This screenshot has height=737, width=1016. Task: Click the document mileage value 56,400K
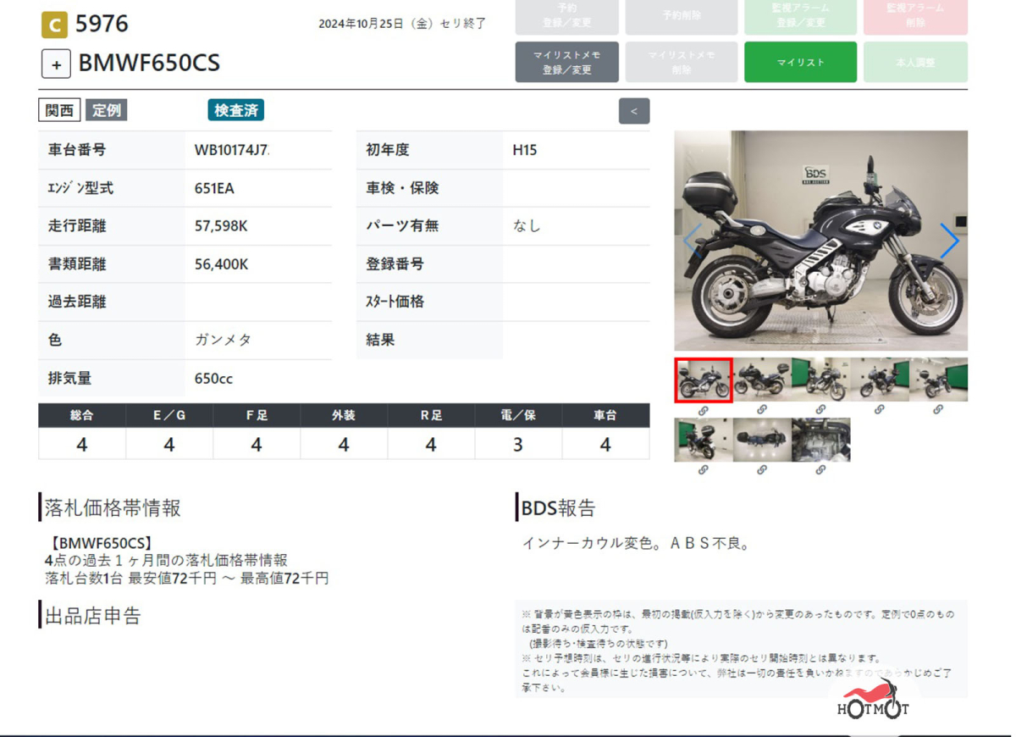(221, 264)
